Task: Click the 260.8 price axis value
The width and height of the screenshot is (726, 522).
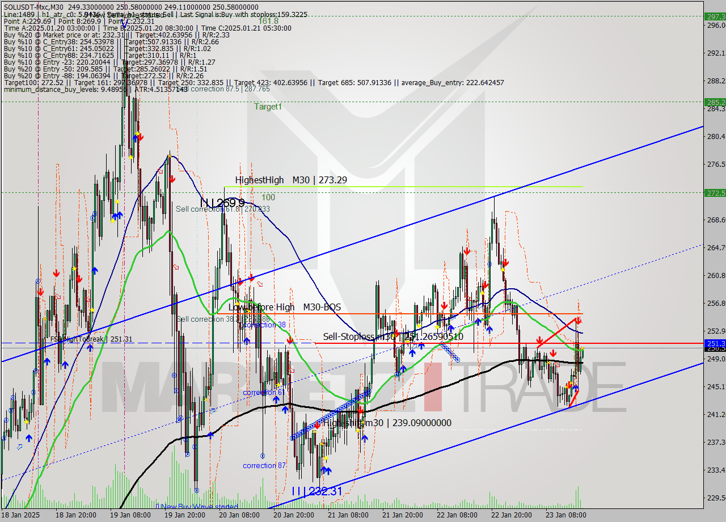Action: [716, 275]
